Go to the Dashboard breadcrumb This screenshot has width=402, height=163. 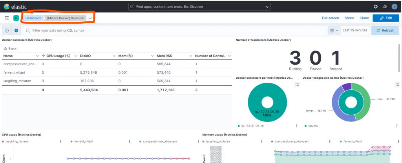[x=33, y=18]
